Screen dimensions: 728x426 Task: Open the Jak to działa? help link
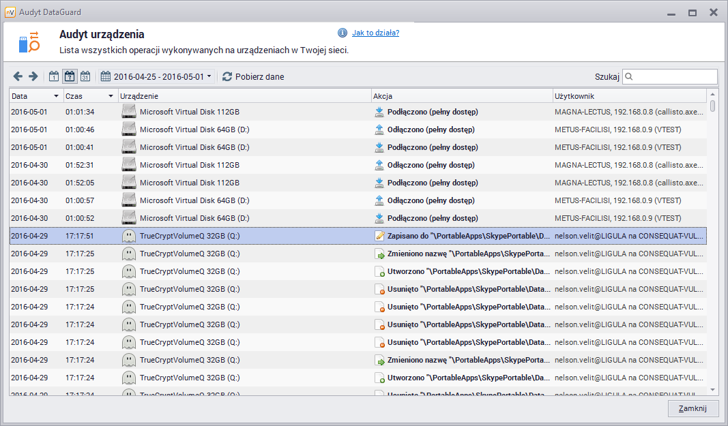[375, 33]
